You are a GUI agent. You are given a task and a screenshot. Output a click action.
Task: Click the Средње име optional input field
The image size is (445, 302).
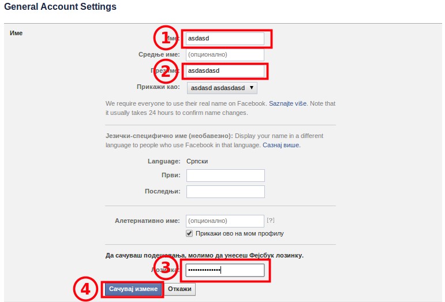pyautogui.click(x=225, y=55)
